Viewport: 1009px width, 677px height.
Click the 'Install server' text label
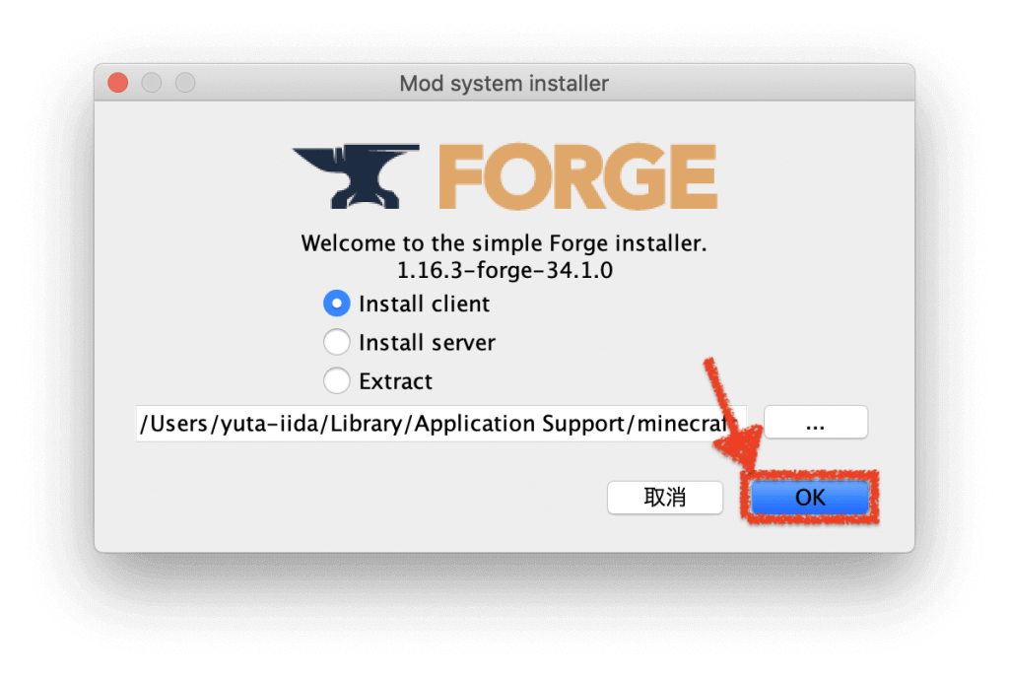(427, 342)
